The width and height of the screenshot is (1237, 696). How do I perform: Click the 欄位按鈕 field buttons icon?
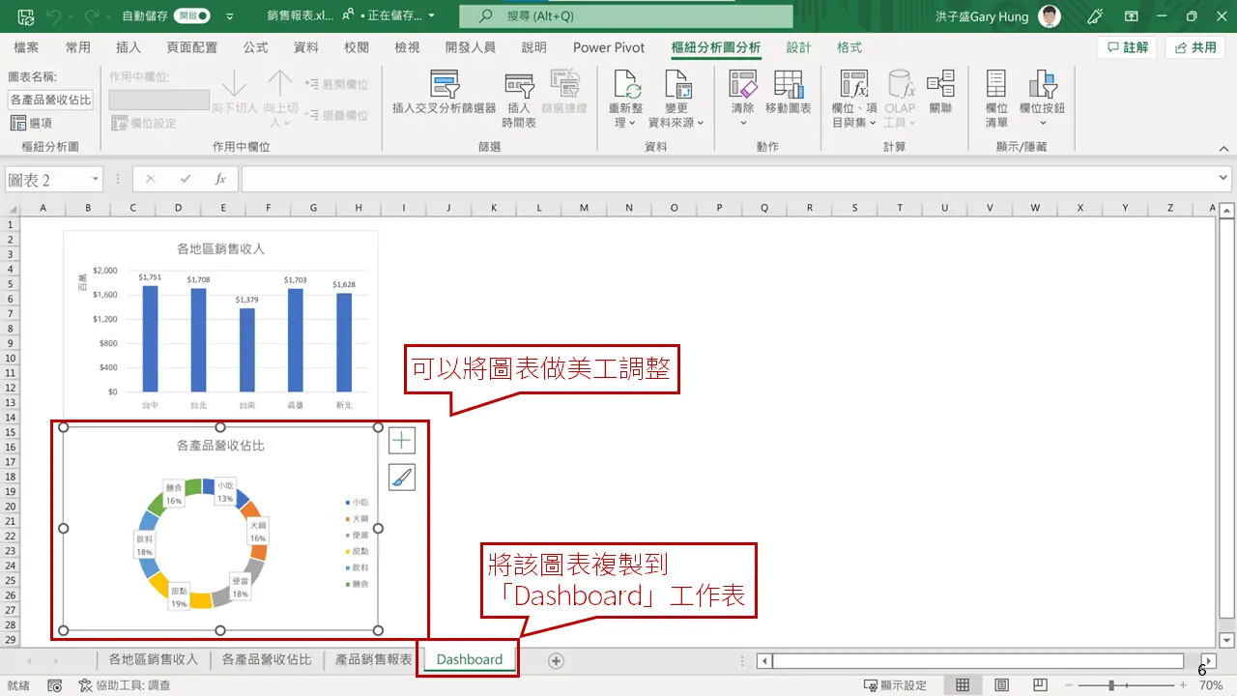click(x=1042, y=85)
